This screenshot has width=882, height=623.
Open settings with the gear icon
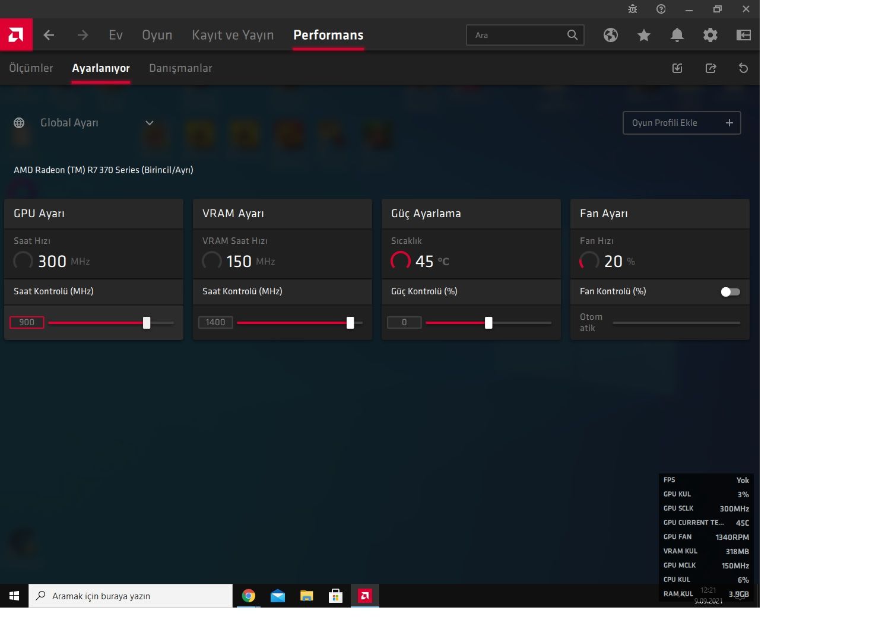[710, 35]
